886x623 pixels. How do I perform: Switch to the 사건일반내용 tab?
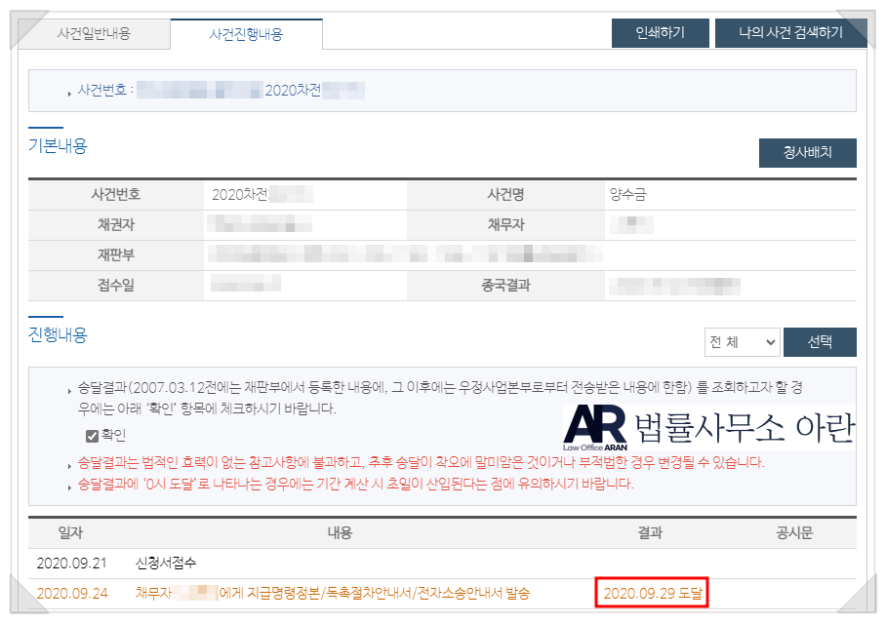(94, 33)
